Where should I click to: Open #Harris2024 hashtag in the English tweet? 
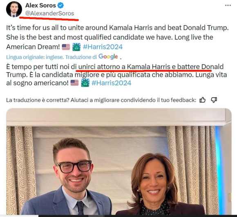coord(103,47)
